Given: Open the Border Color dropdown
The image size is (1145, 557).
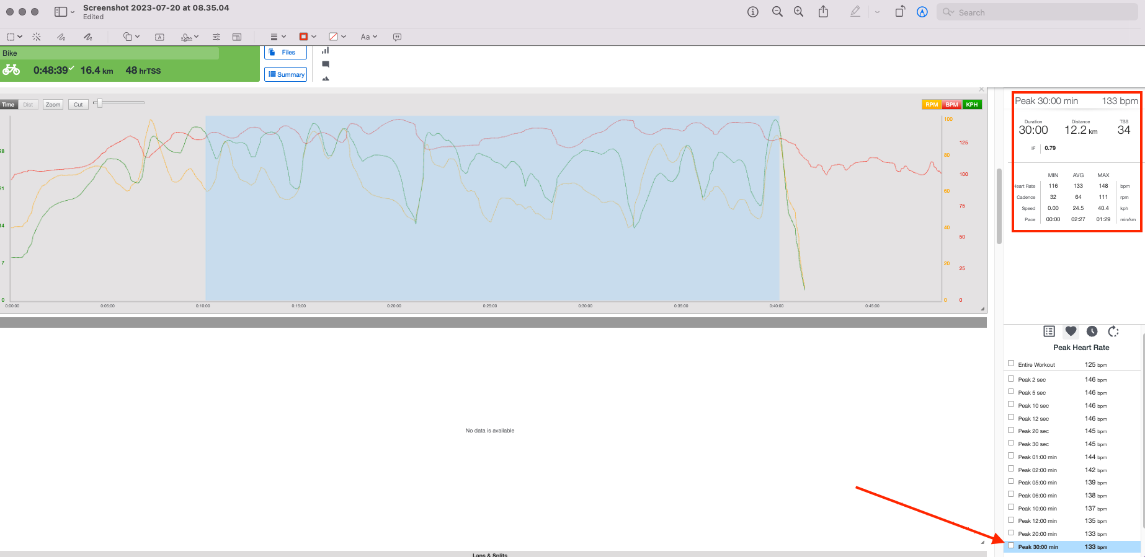Looking at the screenshot, I should tap(314, 37).
